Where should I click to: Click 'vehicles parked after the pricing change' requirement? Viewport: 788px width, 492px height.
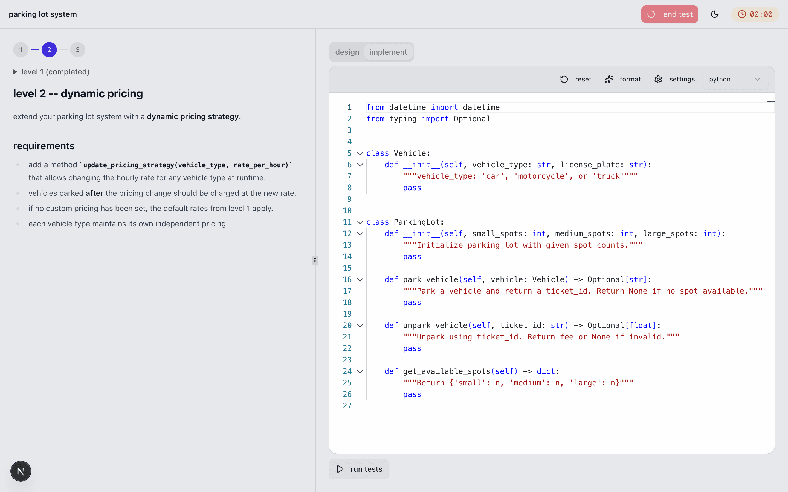click(162, 193)
